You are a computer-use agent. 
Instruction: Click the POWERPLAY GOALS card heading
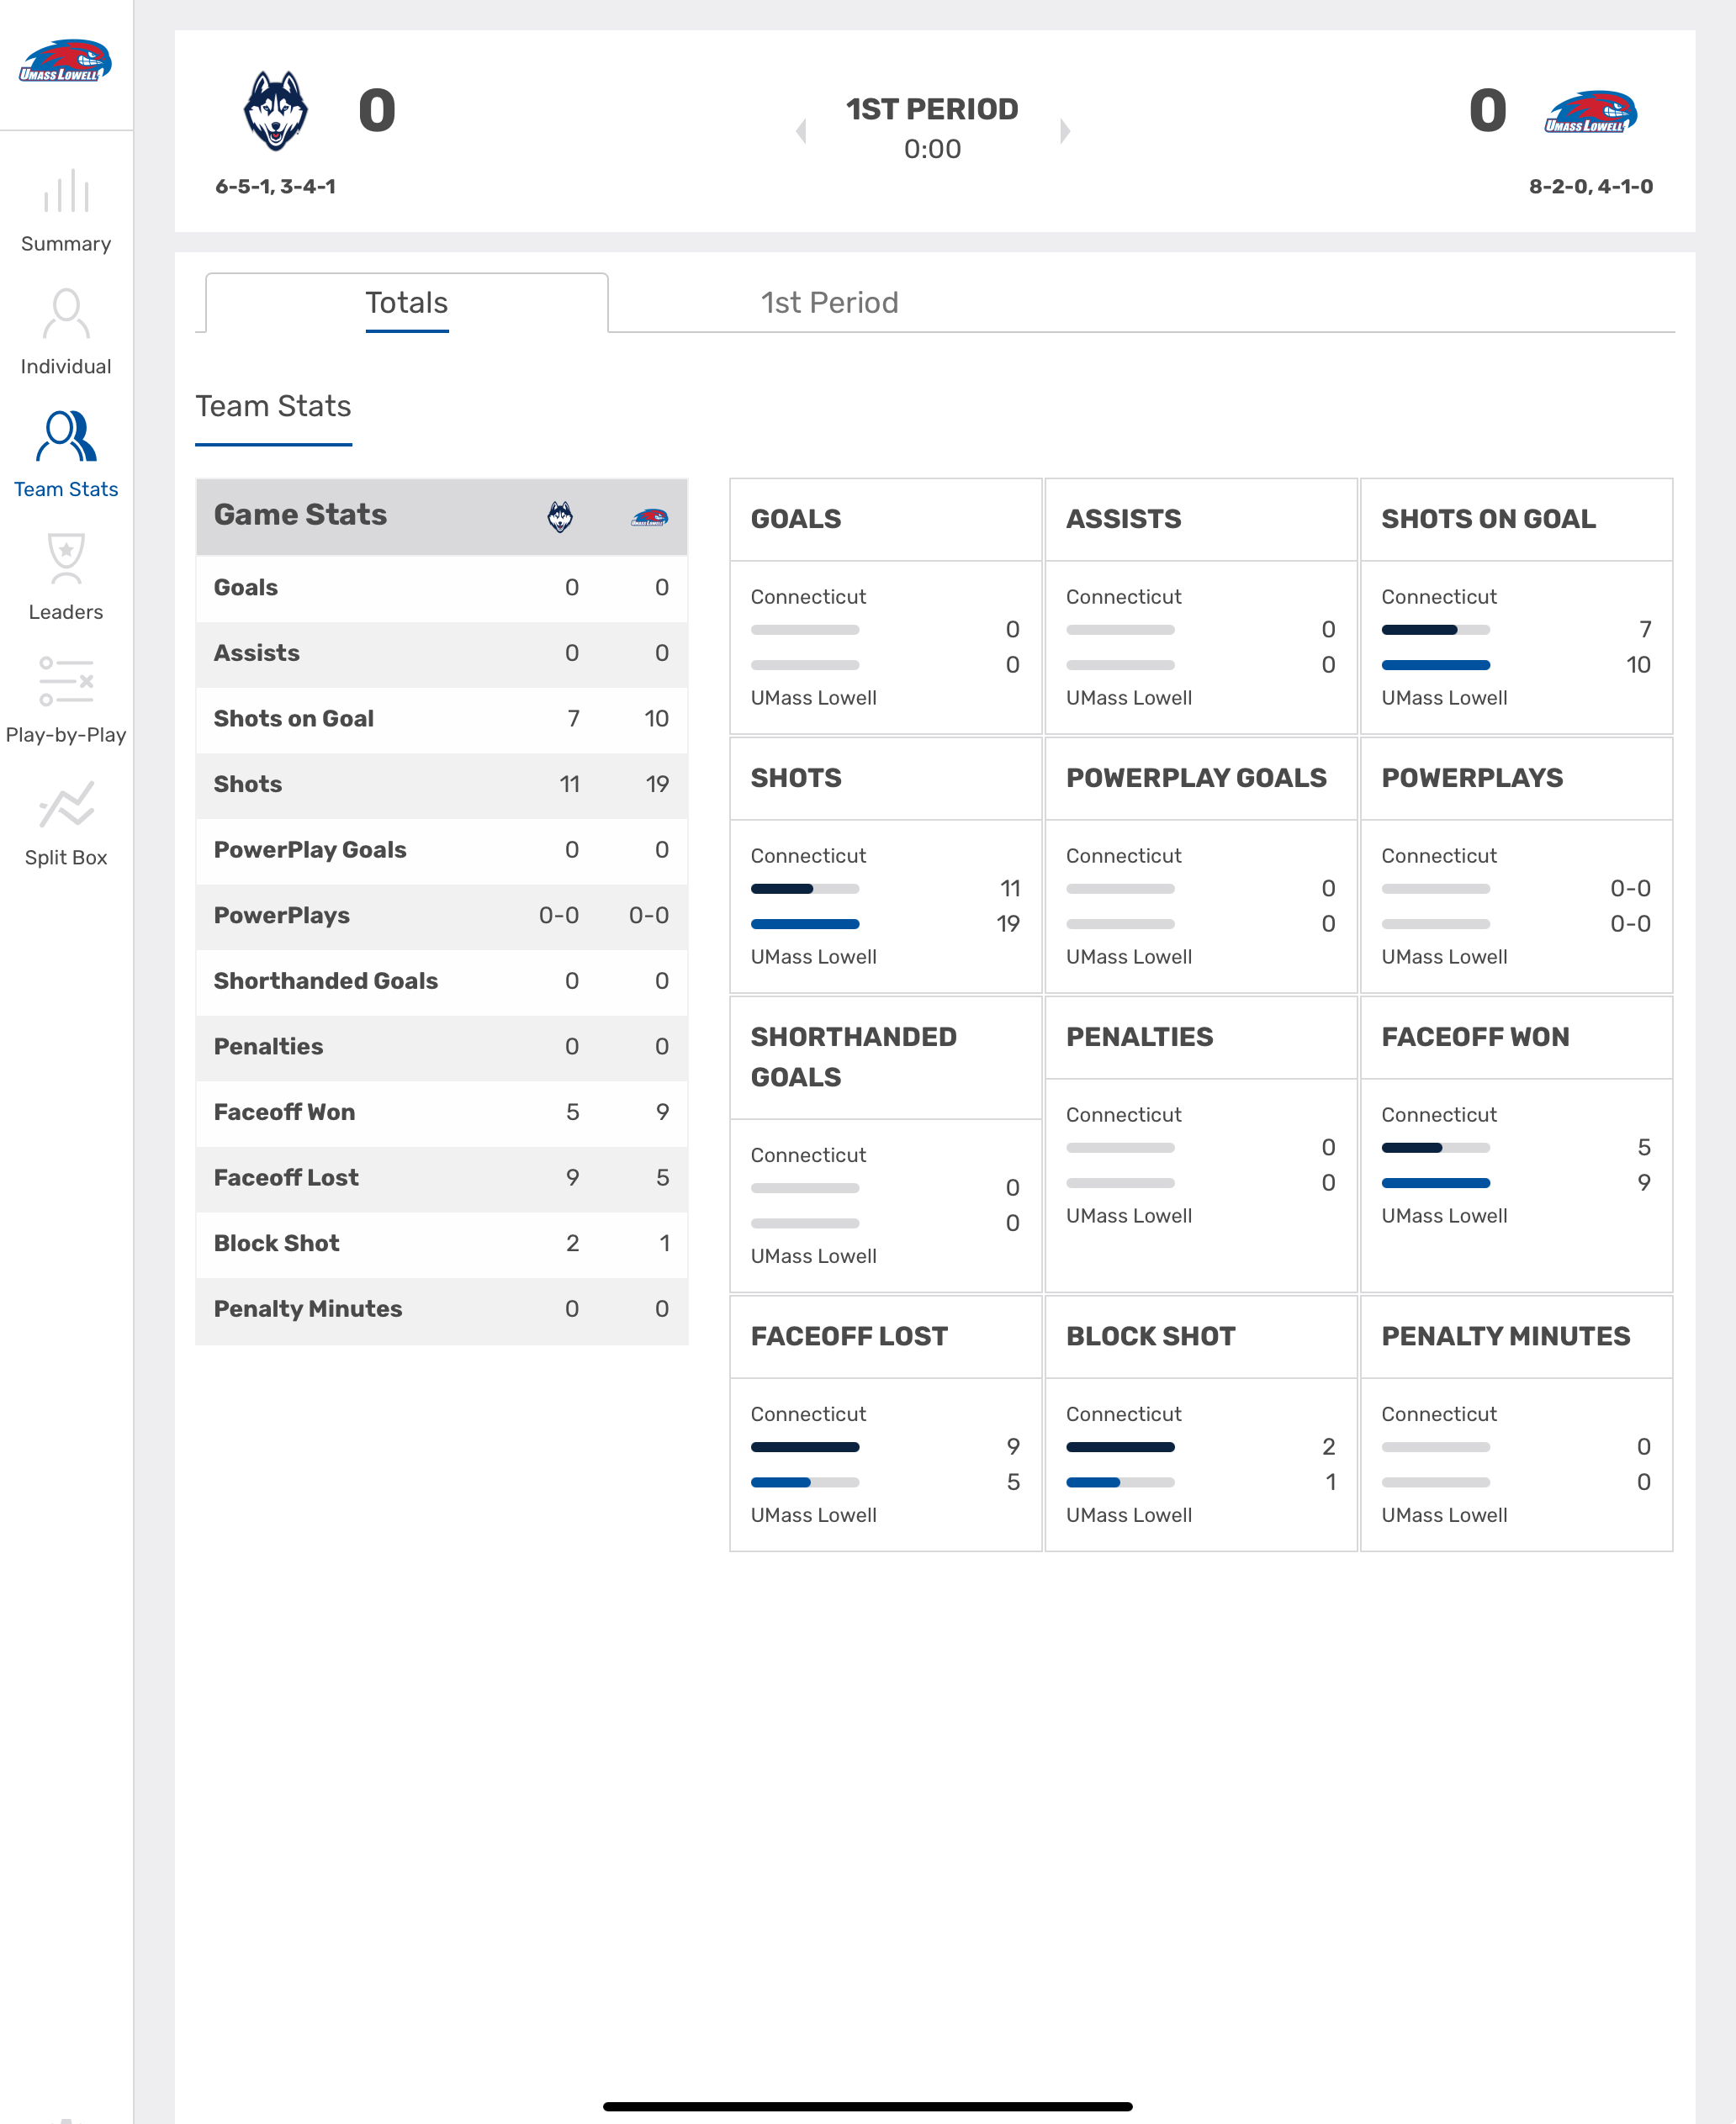tap(1196, 779)
